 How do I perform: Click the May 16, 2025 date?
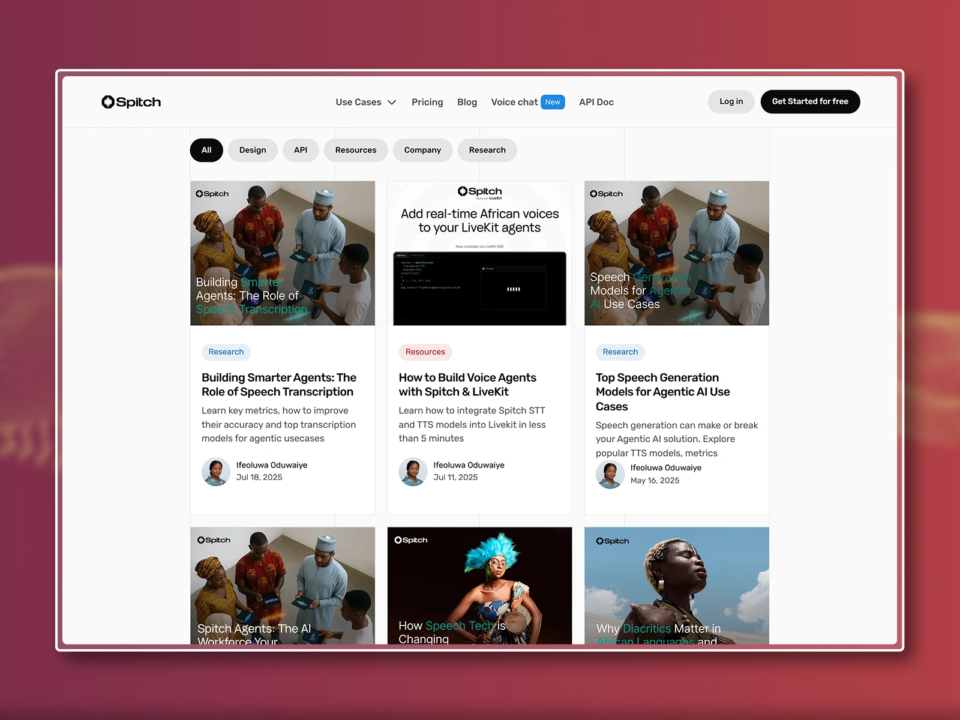click(655, 481)
